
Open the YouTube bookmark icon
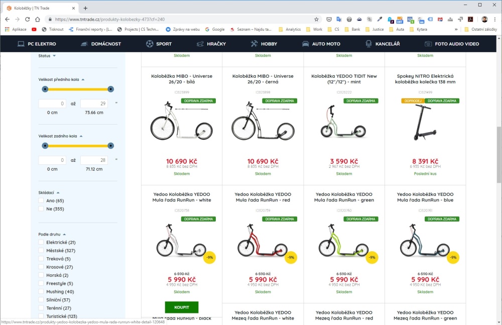coord(34,29)
